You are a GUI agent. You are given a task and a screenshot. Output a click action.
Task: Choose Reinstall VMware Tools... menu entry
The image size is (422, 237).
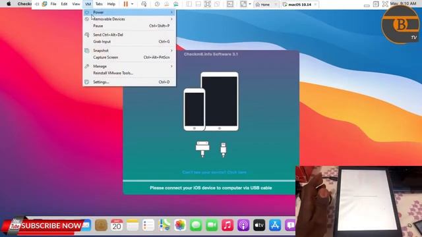129,73
